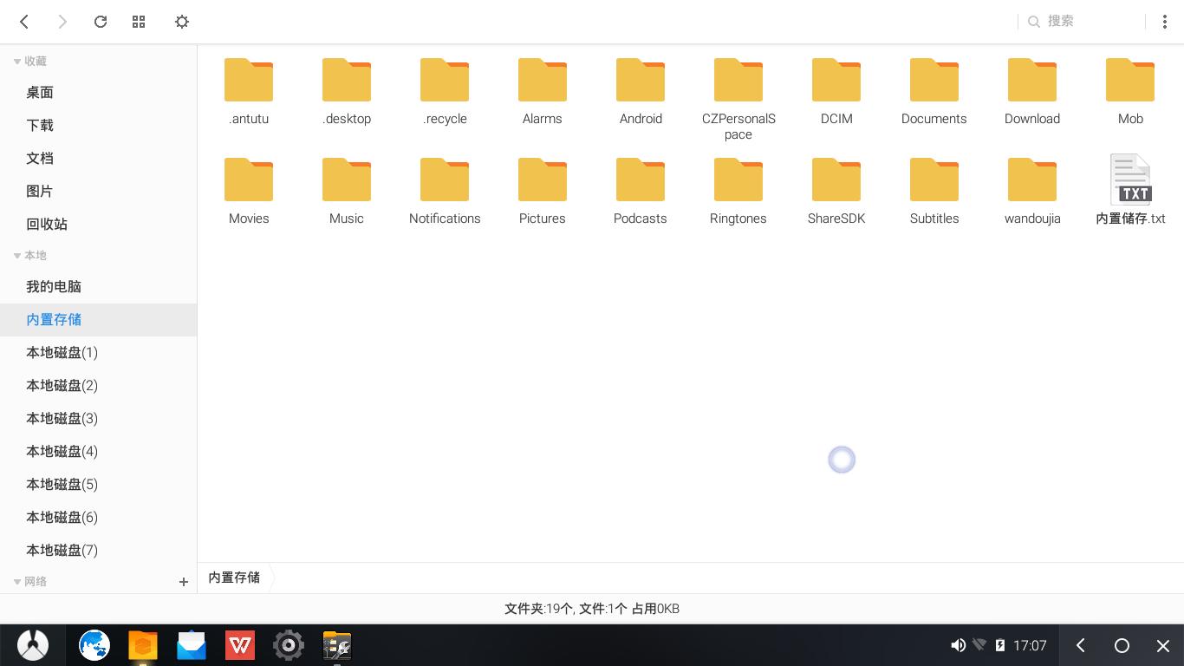Screen dimensions: 1184x666
Task: Click the plus to add network location
Action: tap(184, 582)
